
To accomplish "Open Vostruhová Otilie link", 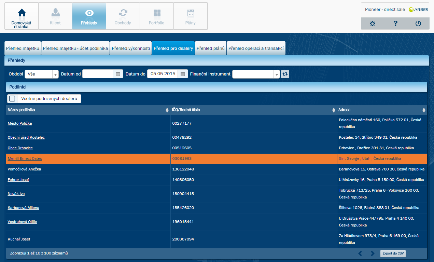I will tap(22, 222).
